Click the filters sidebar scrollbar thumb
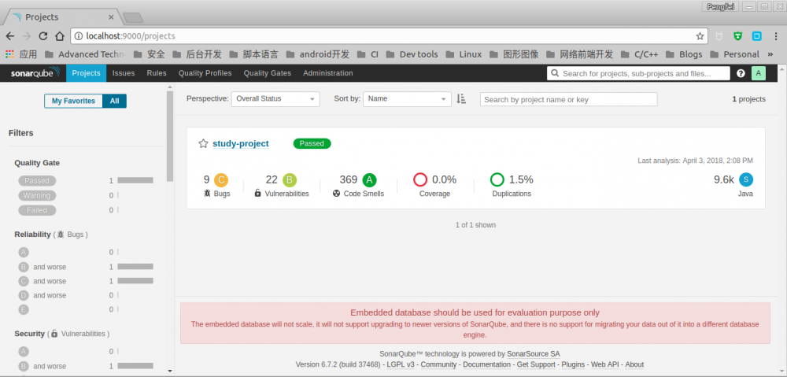This screenshot has height=377, width=787. click(170, 135)
